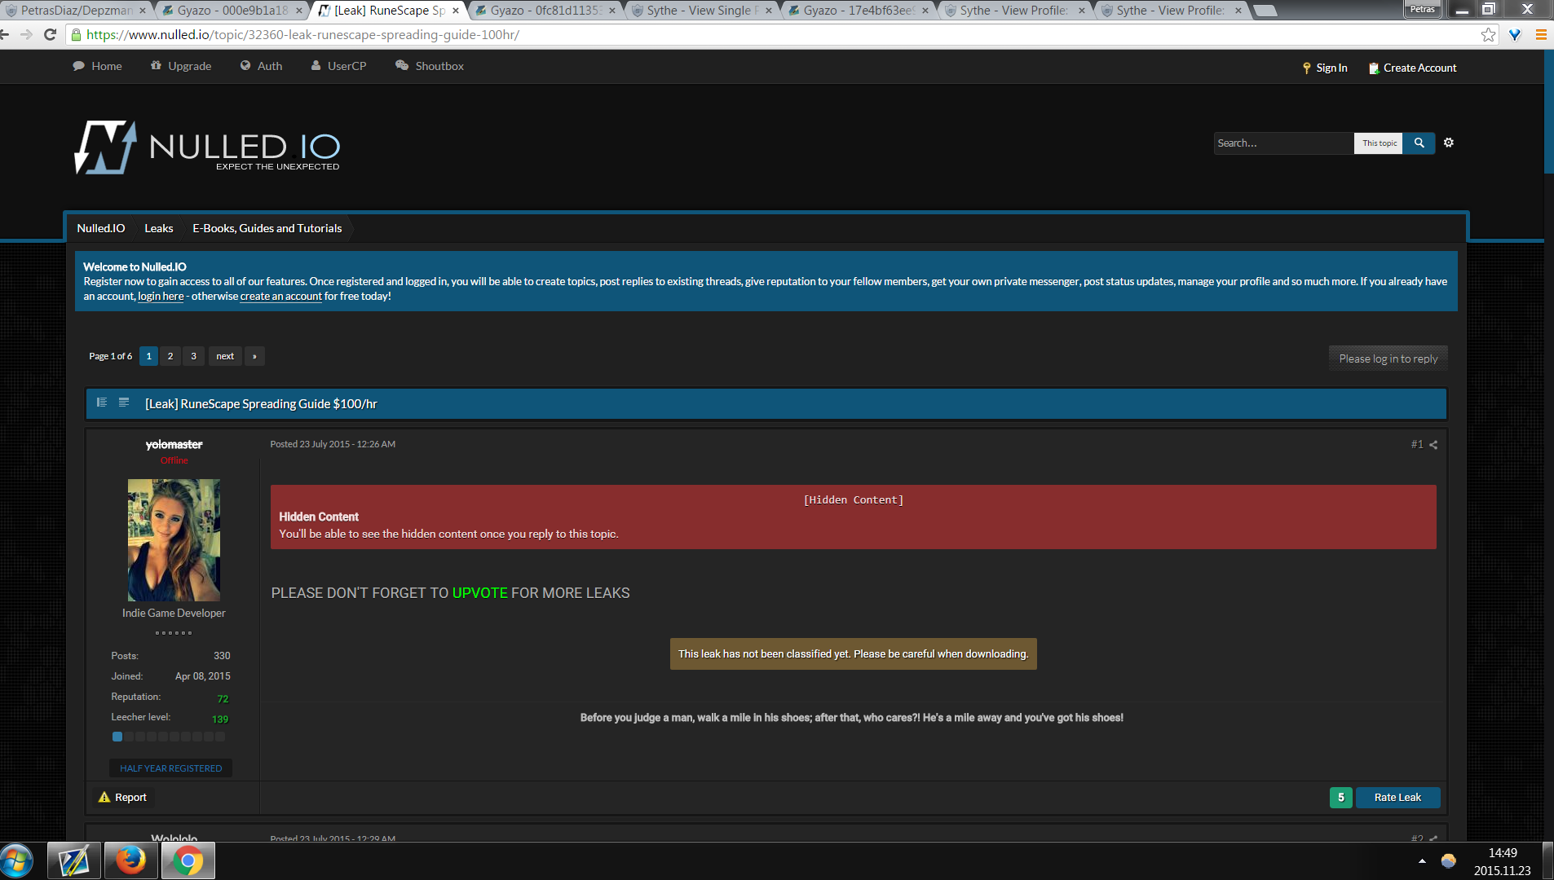This screenshot has height=880, width=1554.
Task: Close the Sythe View Single Post tab
Action: click(768, 11)
